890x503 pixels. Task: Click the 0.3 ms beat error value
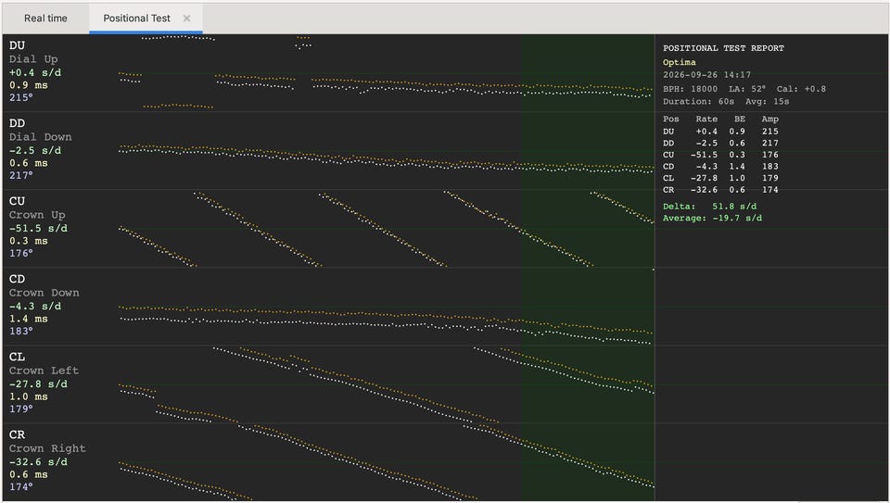[29, 241]
